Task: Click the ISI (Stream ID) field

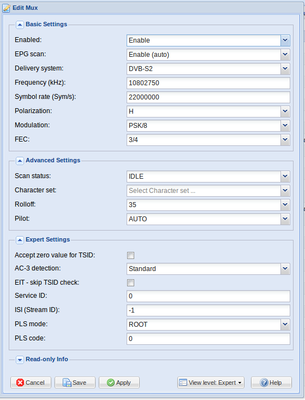Action: (208, 310)
